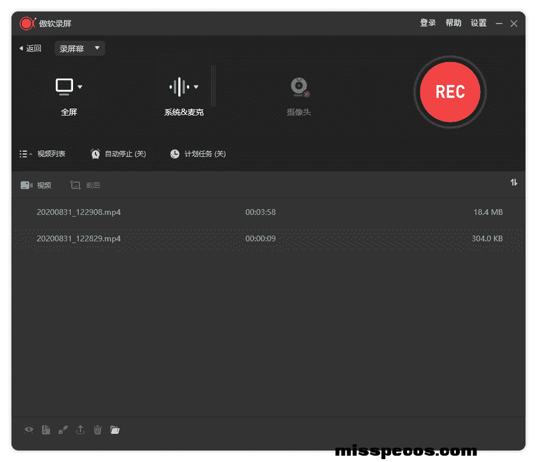Toggle the scheduled task (计划任务) option

[x=198, y=154]
